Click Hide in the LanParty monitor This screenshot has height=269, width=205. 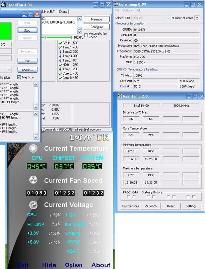tap(49, 265)
